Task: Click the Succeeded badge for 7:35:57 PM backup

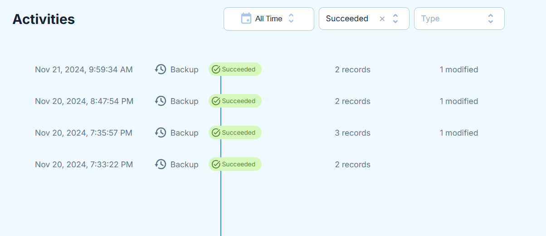Action: pos(235,132)
